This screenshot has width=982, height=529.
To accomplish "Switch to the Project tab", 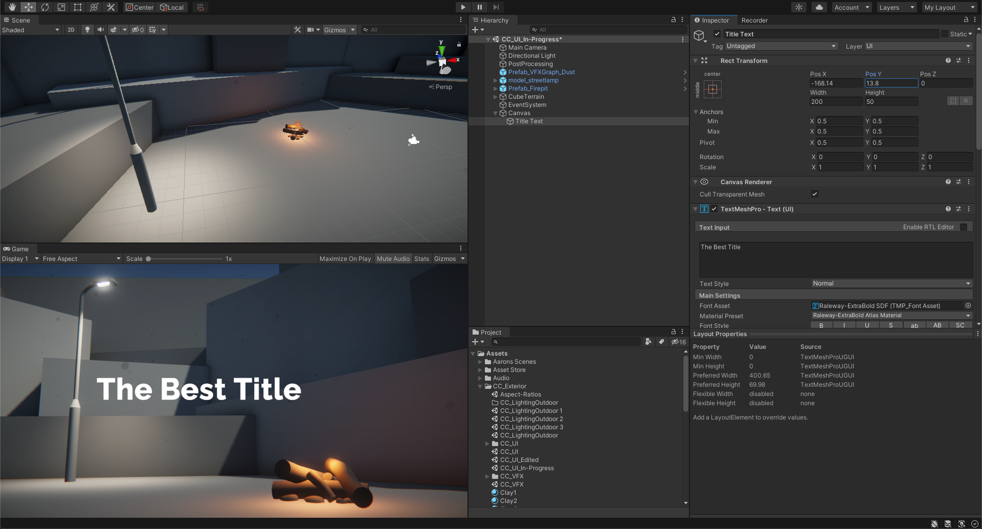I will pyautogui.click(x=490, y=333).
